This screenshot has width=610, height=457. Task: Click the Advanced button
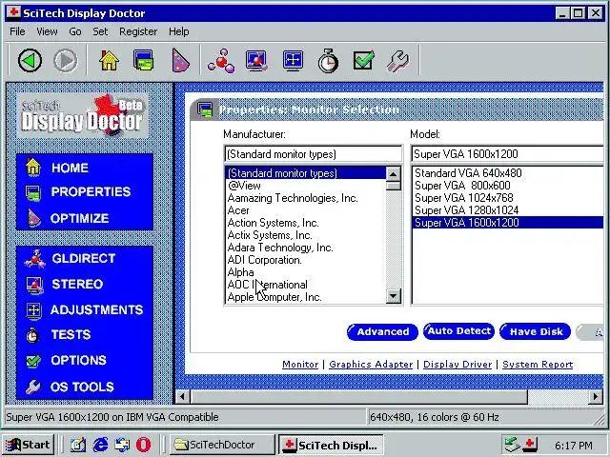pyautogui.click(x=382, y=332)
